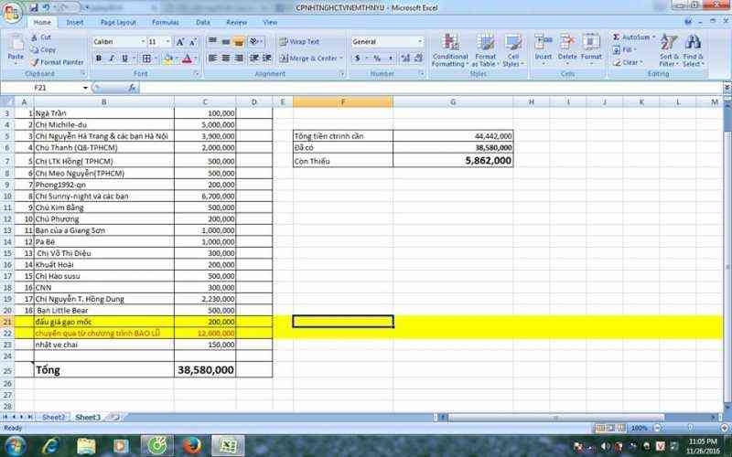
Task: Click the AutoSum sigma icon
Action: [617, 37]
